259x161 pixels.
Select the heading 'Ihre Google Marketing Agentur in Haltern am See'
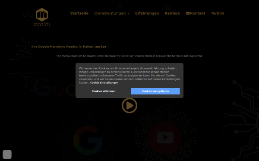coord(69,46)
